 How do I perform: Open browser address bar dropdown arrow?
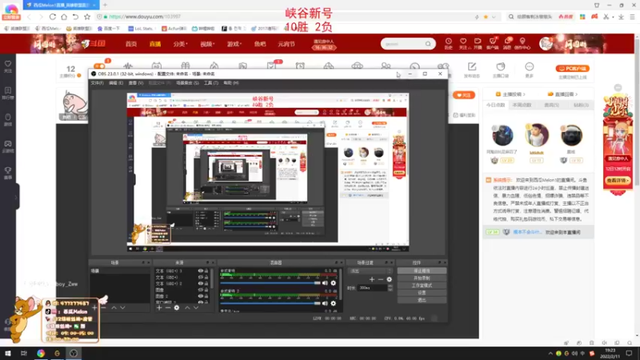pyautogui.click(x=494, y=17)
